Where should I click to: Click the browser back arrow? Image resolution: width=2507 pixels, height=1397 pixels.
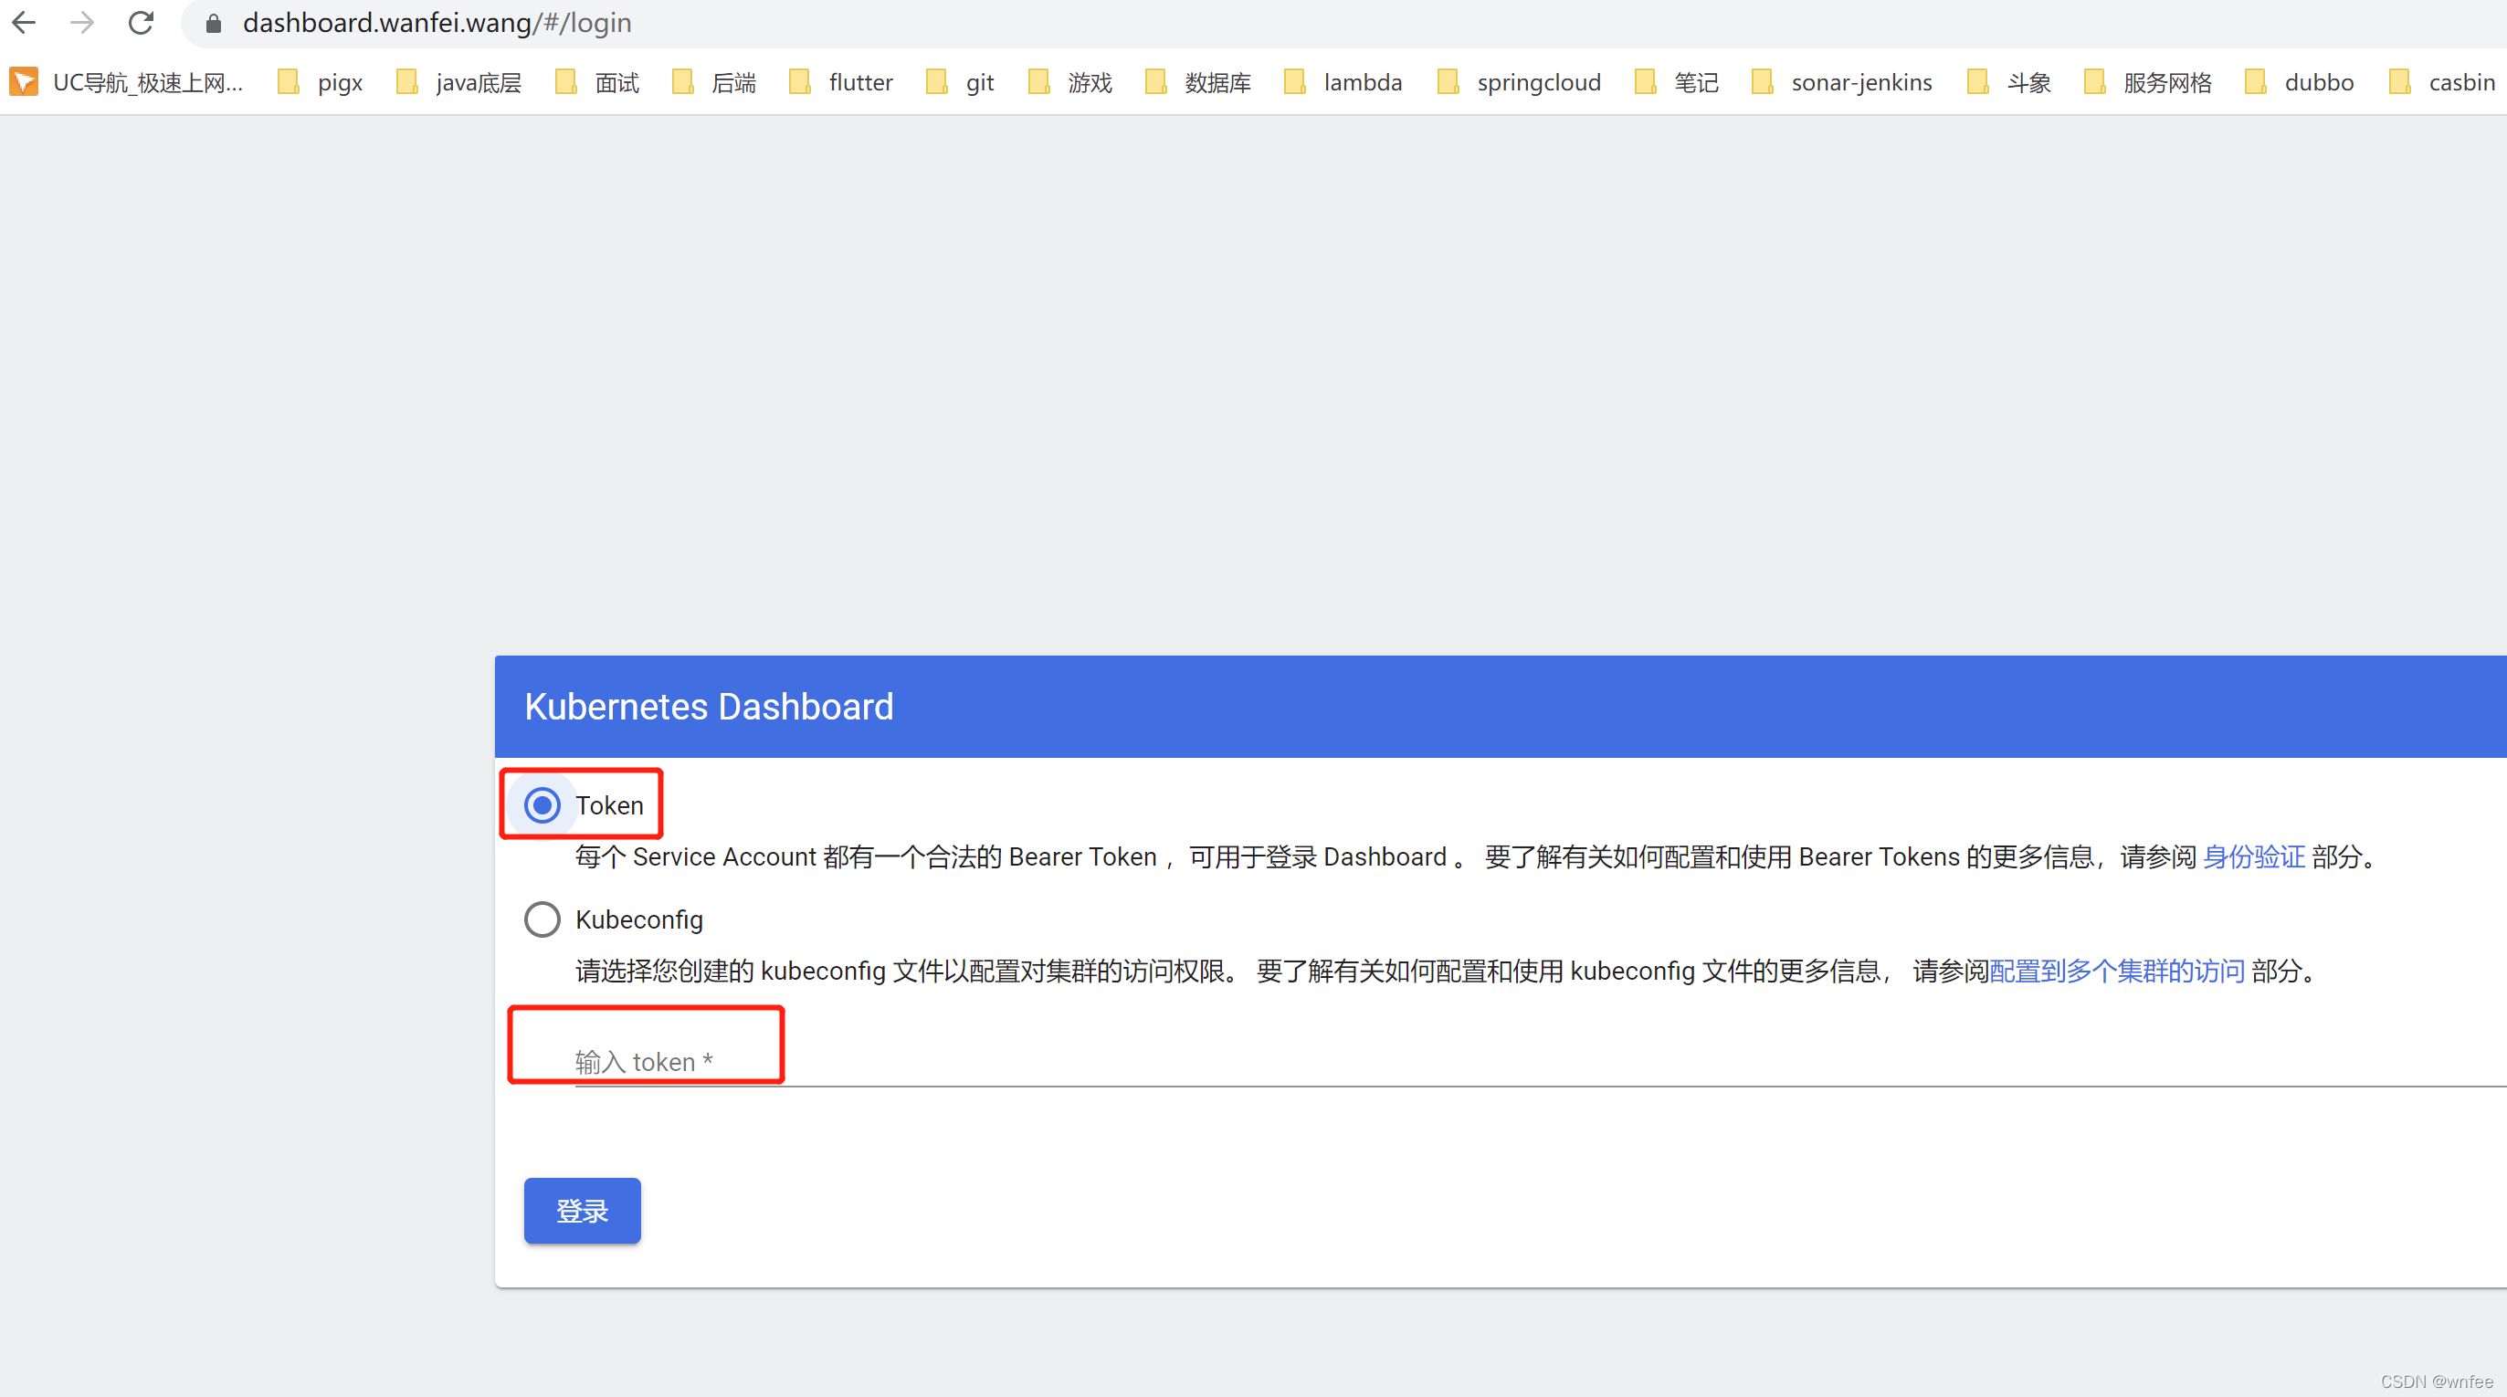(25, 23)
